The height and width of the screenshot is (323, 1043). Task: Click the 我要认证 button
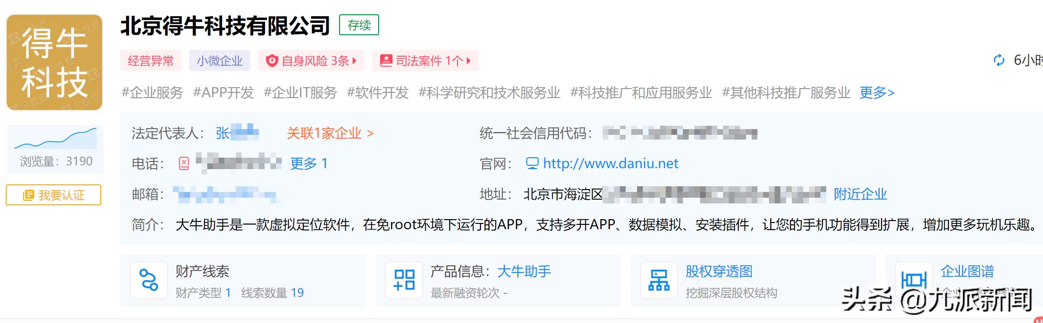coord(53,195)
